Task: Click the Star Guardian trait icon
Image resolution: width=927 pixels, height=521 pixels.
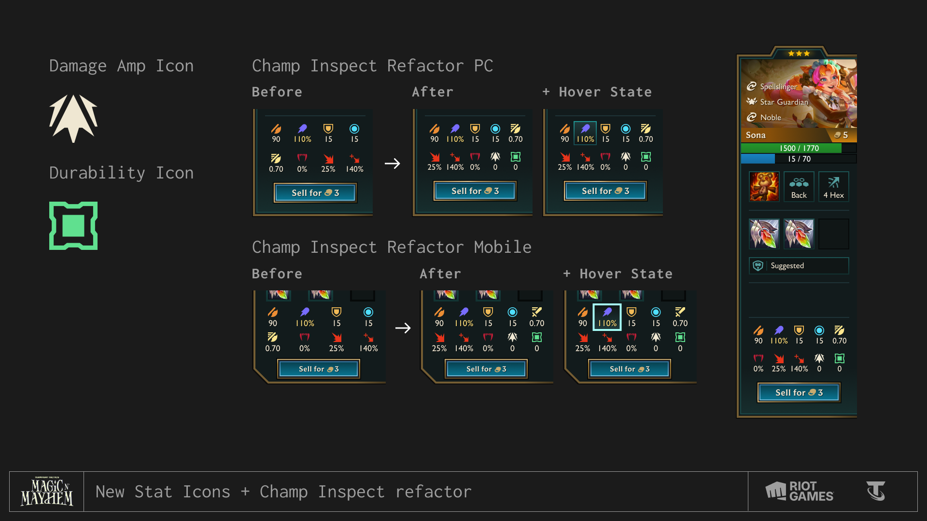Action: 752,101
